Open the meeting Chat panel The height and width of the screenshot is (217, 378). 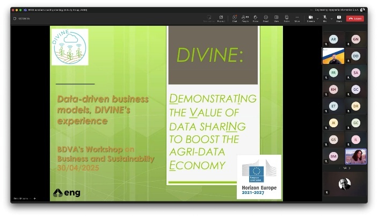pos(235,18)
